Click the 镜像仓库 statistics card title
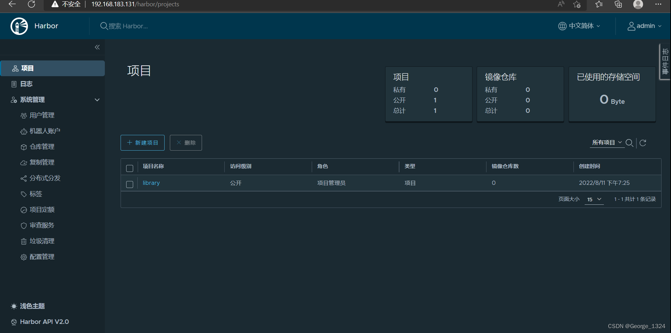The height and width of the screenshot is (333, 671). (500, 77)
